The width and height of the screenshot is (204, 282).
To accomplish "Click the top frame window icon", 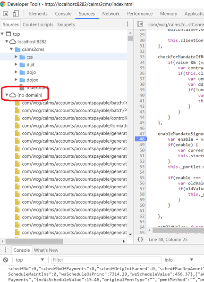I will 8,34.
